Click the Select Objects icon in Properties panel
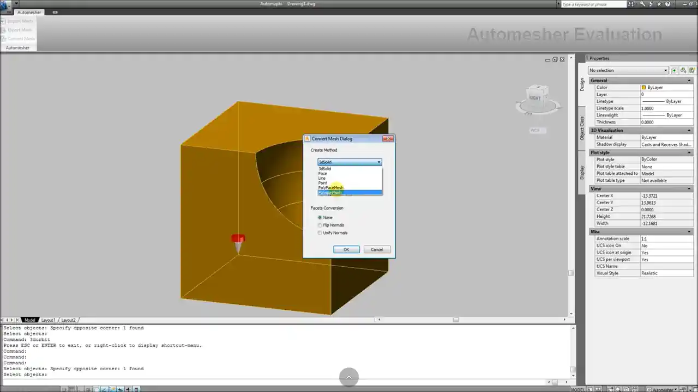698x392 pixels. (683, 70)
